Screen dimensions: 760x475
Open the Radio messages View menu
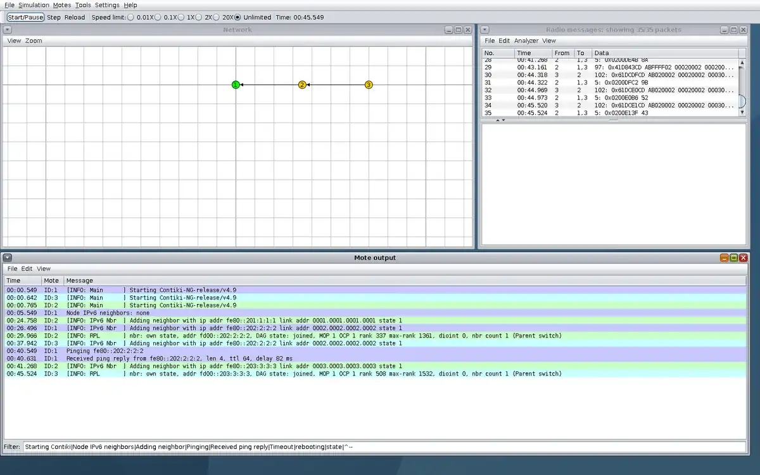click(x=549, y=41)
